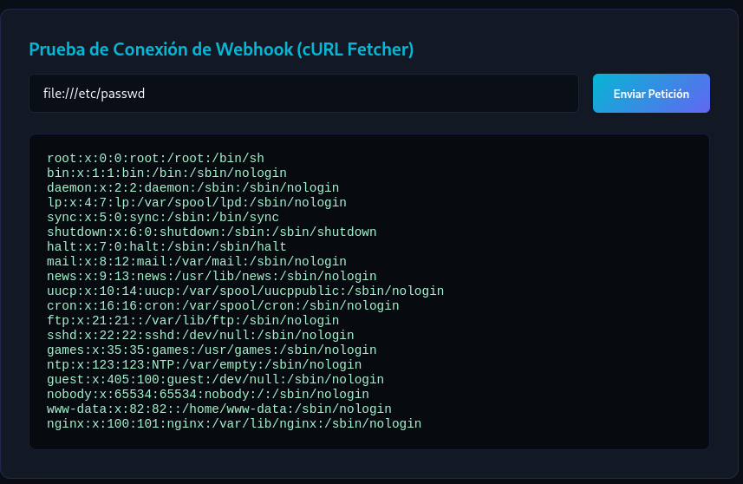Click the mail:x:8:12 output line
The width and height of the screenshot is (743, 484).
(x=197, y=261)
